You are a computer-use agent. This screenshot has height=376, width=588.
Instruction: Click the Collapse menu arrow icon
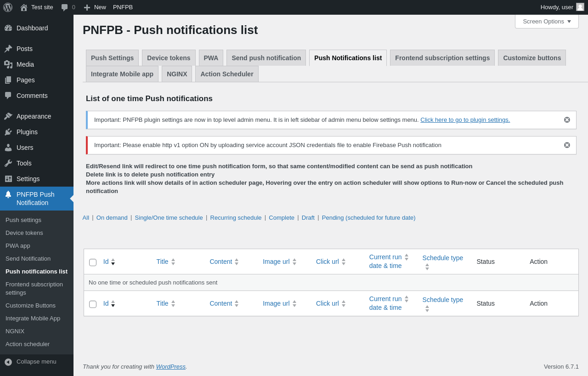(x=8, y=362)
